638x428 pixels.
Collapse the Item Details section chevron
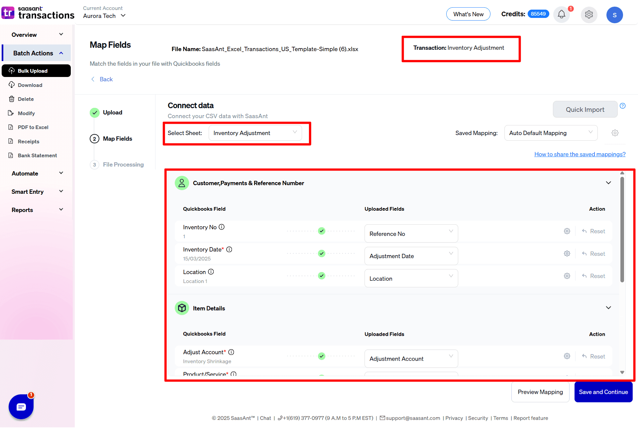[x=608, y=308]
